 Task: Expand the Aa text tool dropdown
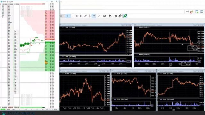tap(107, 16)
